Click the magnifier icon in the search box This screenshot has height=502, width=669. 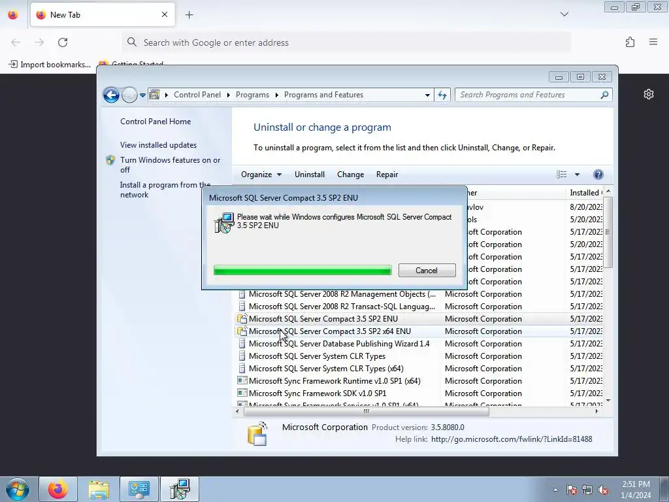pos(604,95)
